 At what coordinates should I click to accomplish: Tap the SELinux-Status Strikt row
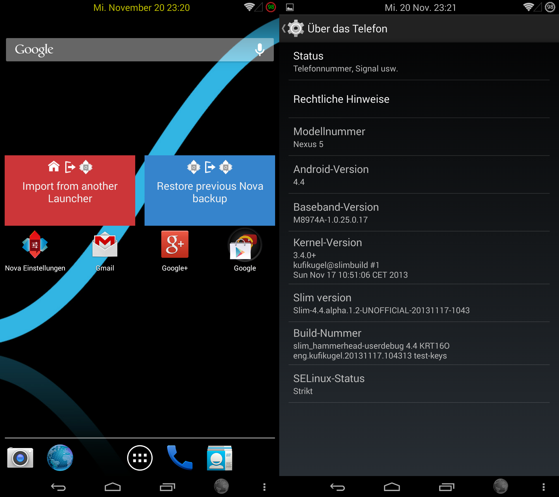pyautogui.click(x=419, y=384)
